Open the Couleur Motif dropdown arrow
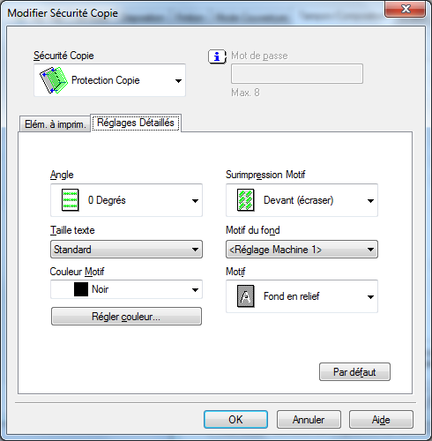Viewport: 432px width, 441px height. (x=195, y=290)
